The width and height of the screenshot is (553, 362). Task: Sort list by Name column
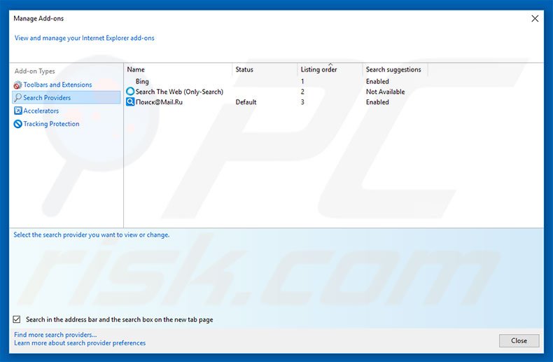136,70
